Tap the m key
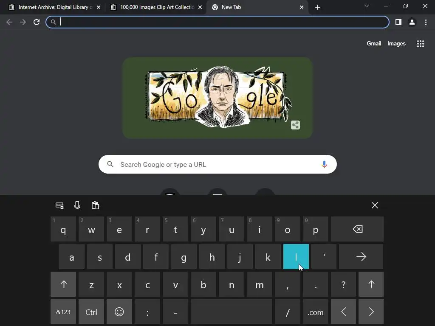The height and width of the screenshot is (326, 435). [x=260, y=284]
